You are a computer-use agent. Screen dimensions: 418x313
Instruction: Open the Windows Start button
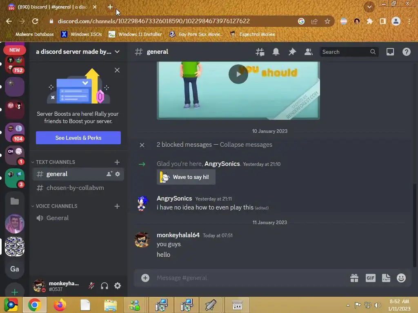click(11, 305)
